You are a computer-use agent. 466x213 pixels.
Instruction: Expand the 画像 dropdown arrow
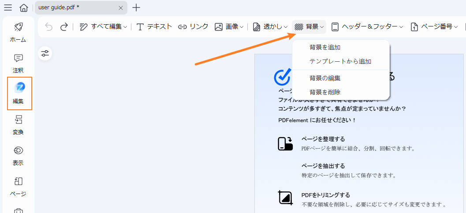pos(241,27)
